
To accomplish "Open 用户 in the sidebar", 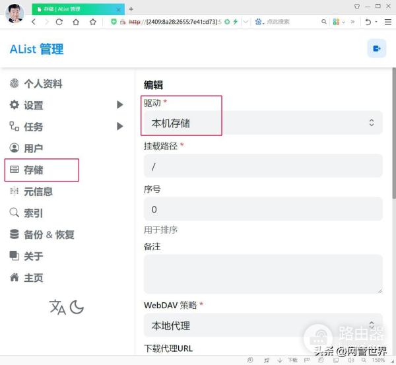I will (26, 148).
